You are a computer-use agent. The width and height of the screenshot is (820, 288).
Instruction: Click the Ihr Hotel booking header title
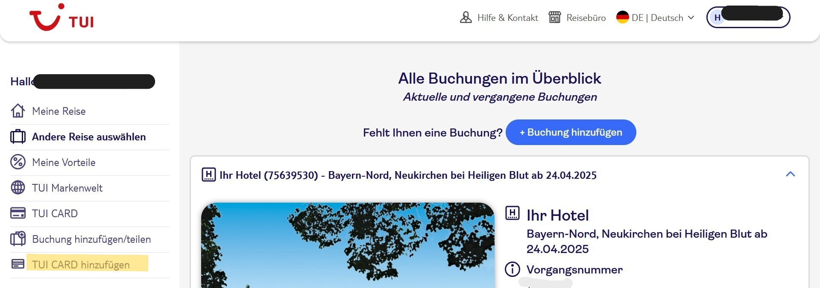[407, 175]
